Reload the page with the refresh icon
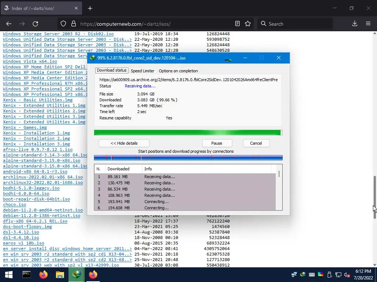 (35, 24)
